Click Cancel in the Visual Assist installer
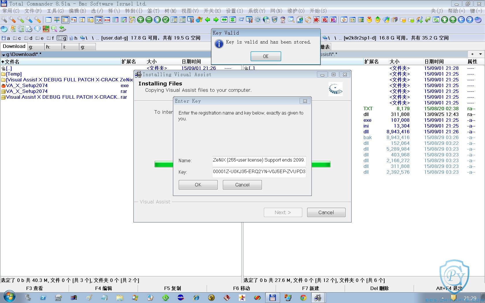Screen dimensions: 485x303 (326, 212)
